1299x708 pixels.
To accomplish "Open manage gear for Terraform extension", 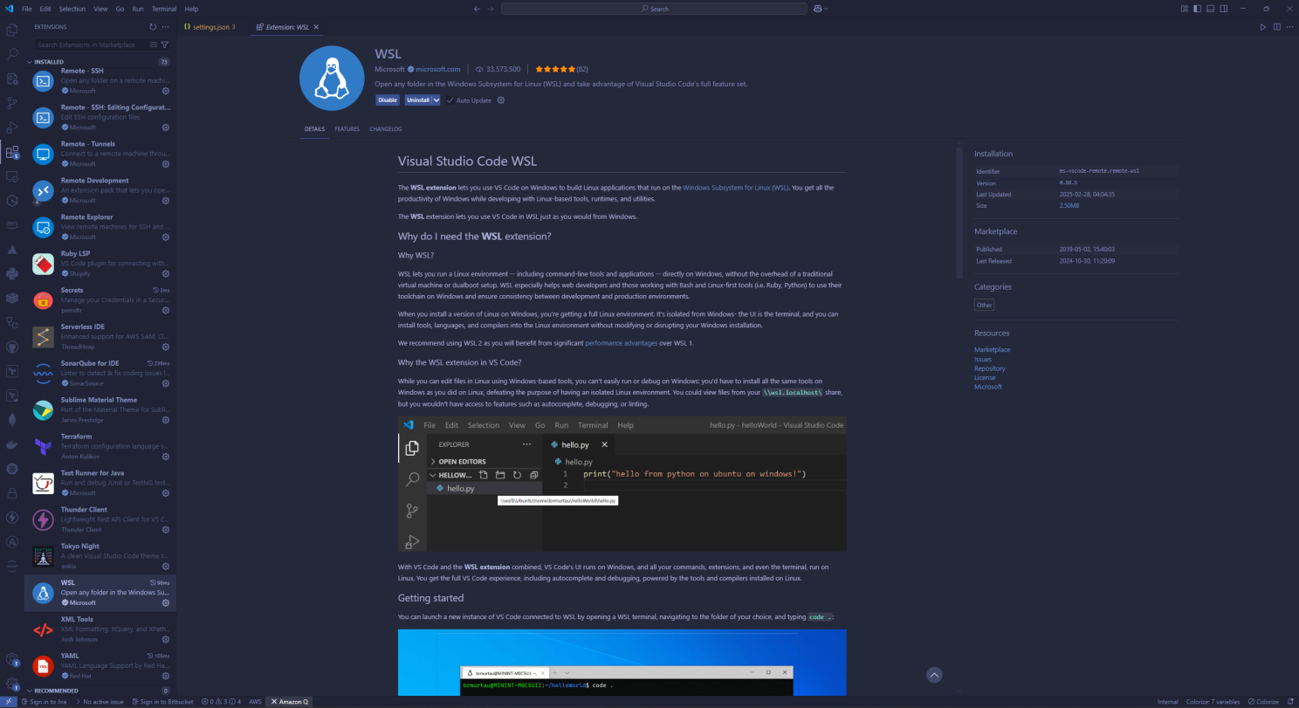I will click(x=166, y=457).
